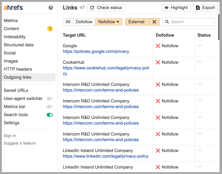222x174 pixels.
Task: Open the linkedin.com/legal/privacy-policy link
Action: click(x=105, y=156)
